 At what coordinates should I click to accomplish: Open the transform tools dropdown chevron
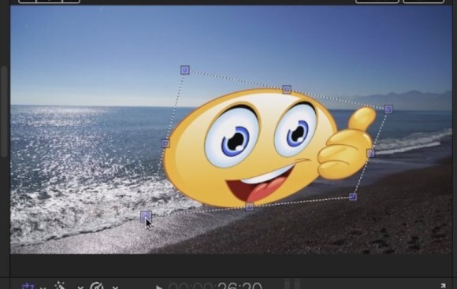point(43,287)
